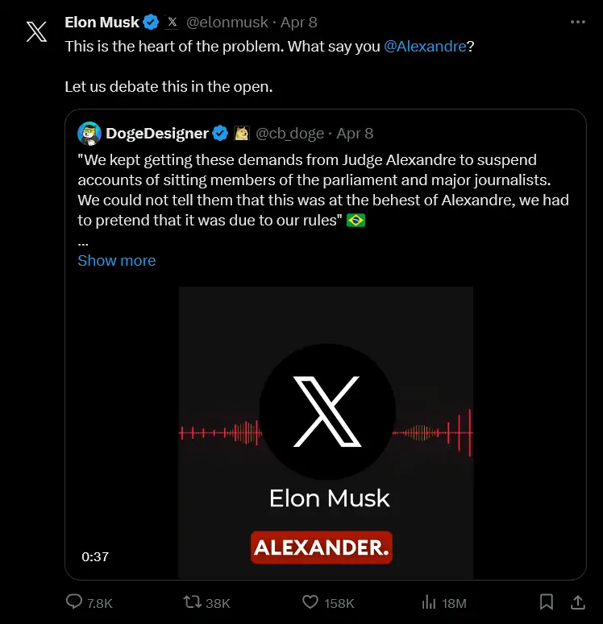Viewport: 603px width, 624px height.
Task: Click the doge affiliation badge next to DogeDesigner
Action: click(x=241, y=133)
